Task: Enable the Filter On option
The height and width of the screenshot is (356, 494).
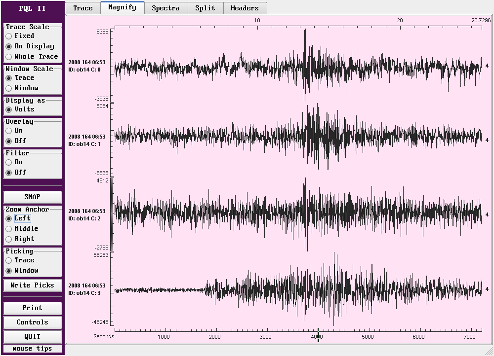Action: [x=9, y=162]
